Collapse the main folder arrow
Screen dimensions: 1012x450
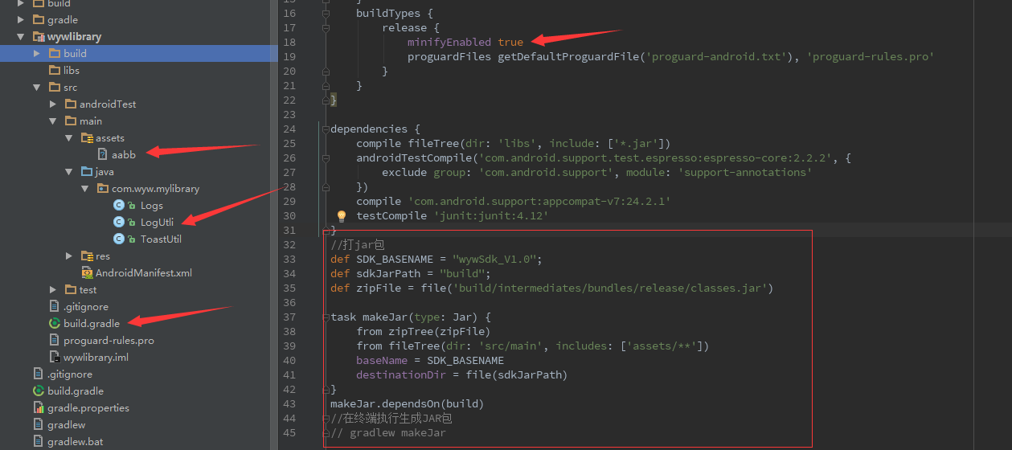point(53,121)
